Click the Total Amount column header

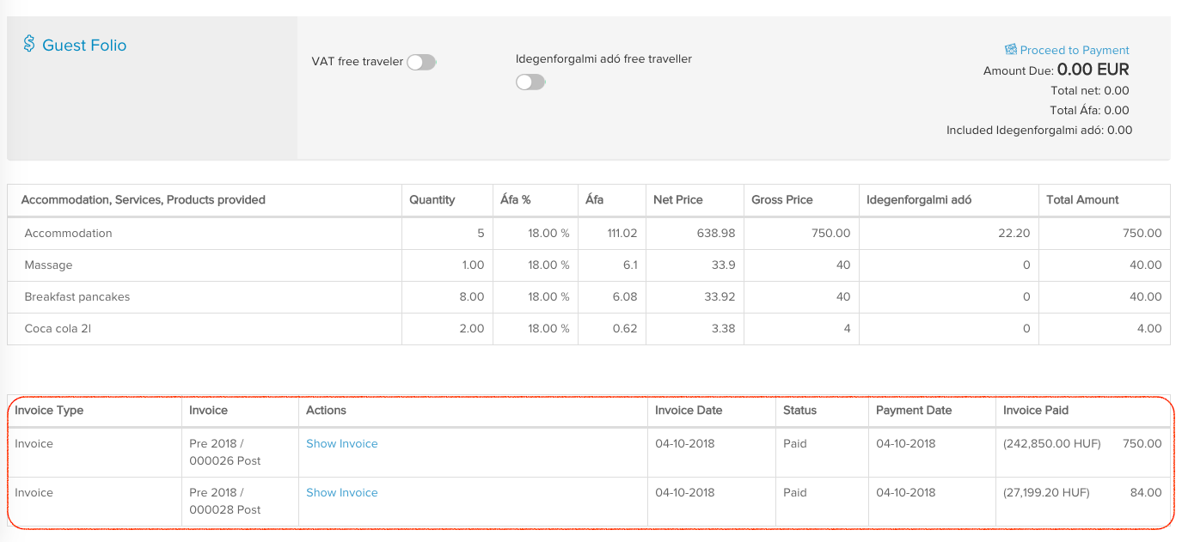coord(1082,199)
